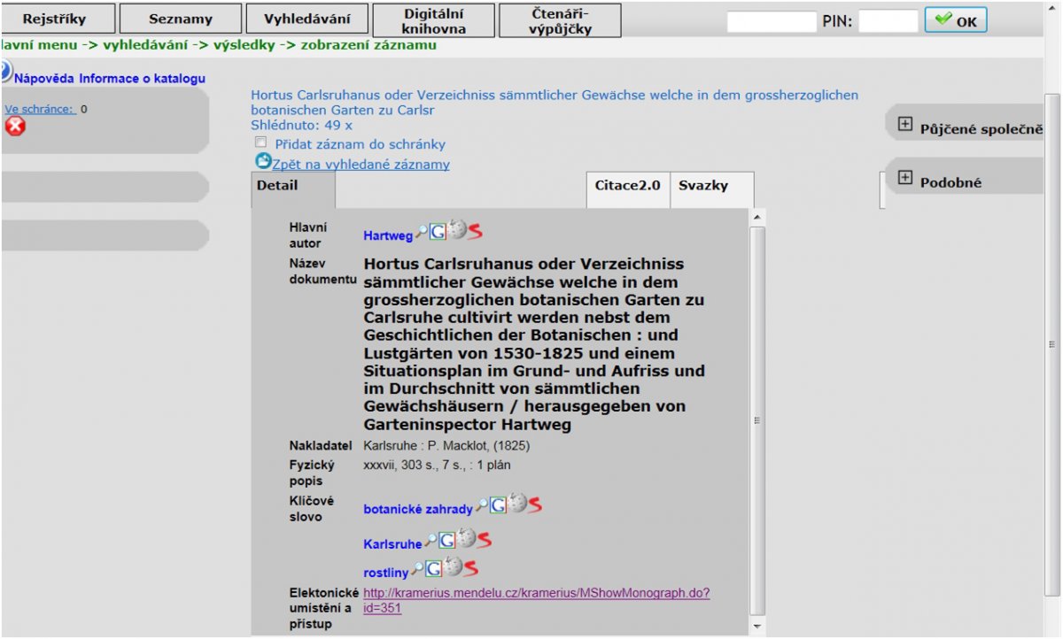This screenshot has height=639, width=1063.
Task: Open Wikipedia icon beside botanické zahrady
Action: click(x=516, y=504)
